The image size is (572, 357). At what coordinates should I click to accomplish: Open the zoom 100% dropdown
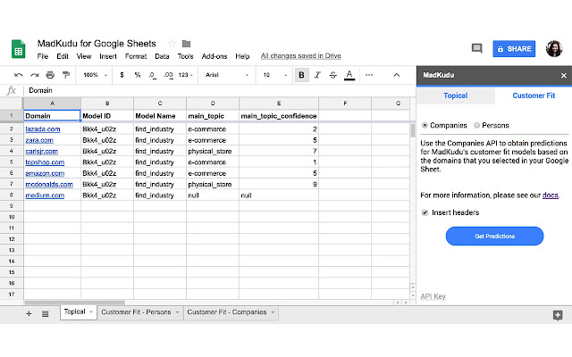[x=96, y=75]
